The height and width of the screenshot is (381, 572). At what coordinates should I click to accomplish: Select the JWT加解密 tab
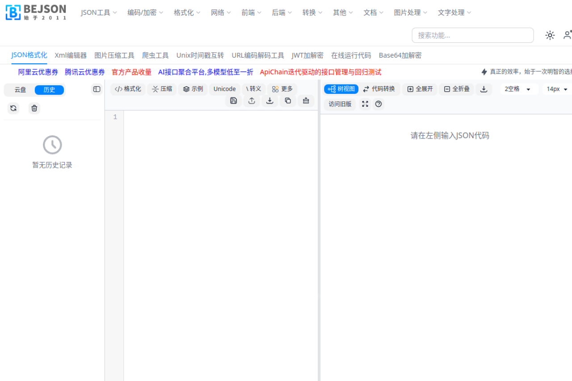click(307, 55)
